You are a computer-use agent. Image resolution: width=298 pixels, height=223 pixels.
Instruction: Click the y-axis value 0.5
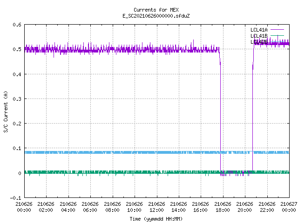[17, 49]
